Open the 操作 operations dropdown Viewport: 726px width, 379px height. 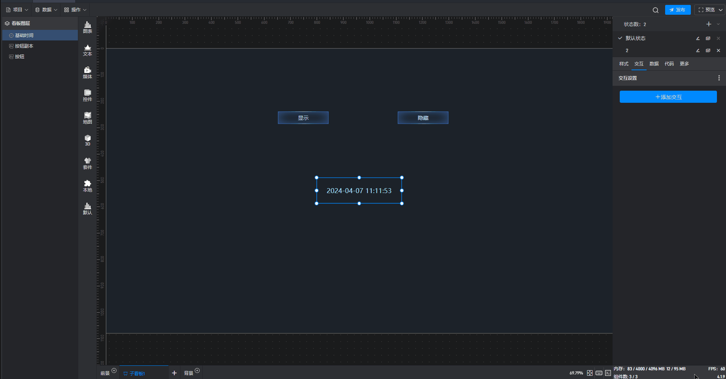pyautogui.click(x=75, y=10)
